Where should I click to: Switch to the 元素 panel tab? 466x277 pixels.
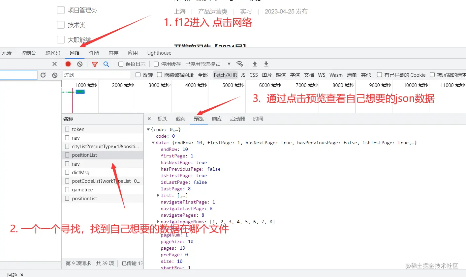tap(7, 53)
